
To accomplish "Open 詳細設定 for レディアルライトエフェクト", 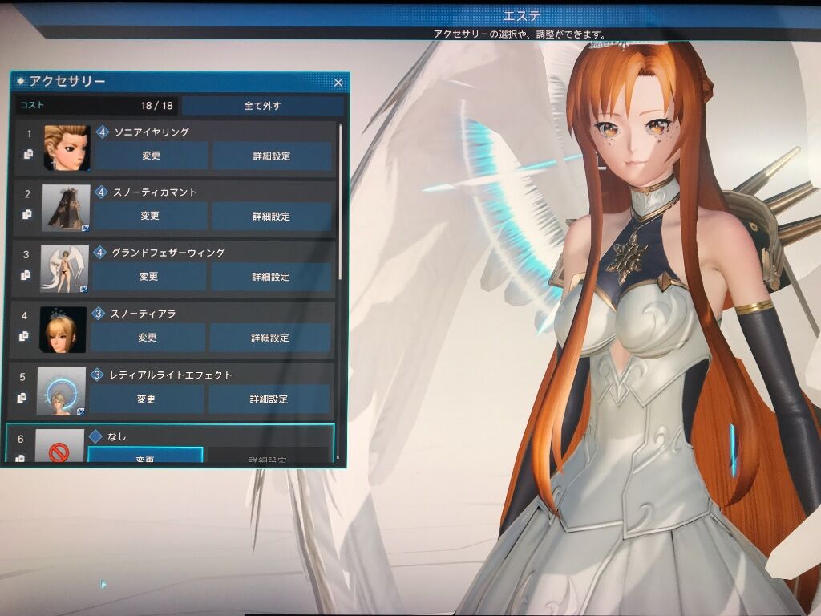I will [269, 399].
